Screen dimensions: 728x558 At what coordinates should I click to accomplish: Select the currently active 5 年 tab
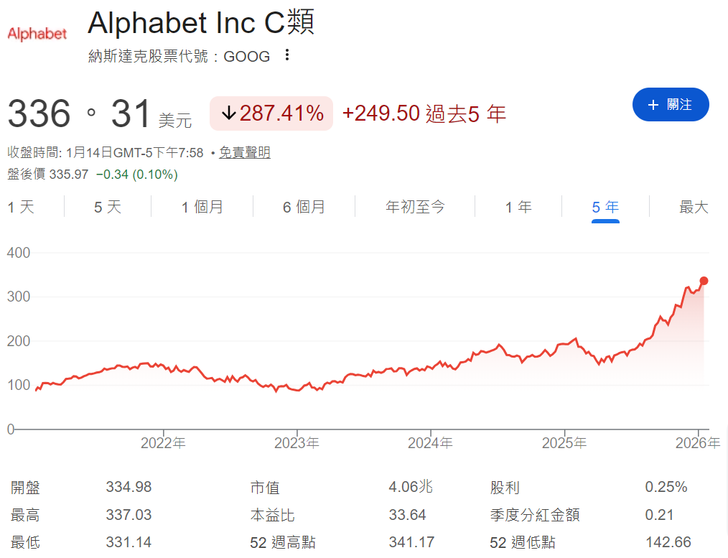605,206
